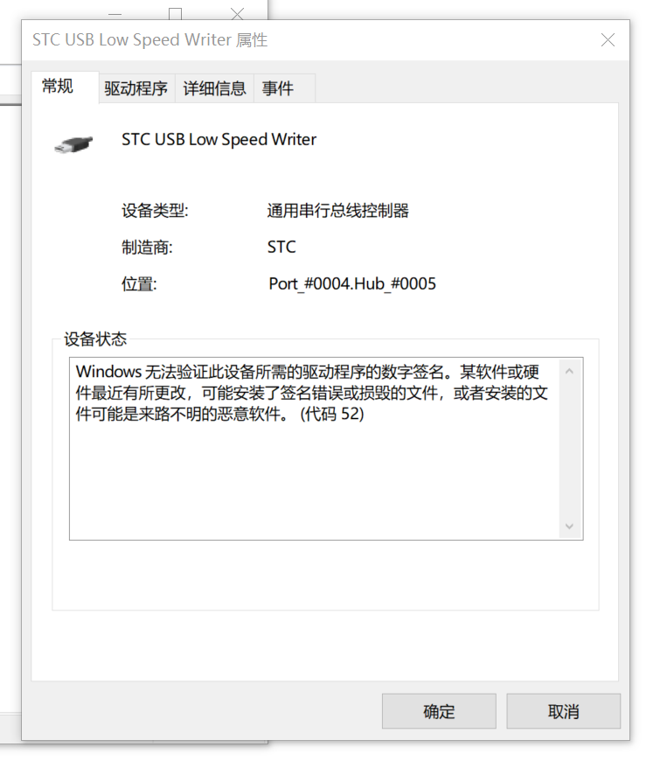Open the 驱动程序 tab
This screenshot has width=667, height=775.
(136, 89)
